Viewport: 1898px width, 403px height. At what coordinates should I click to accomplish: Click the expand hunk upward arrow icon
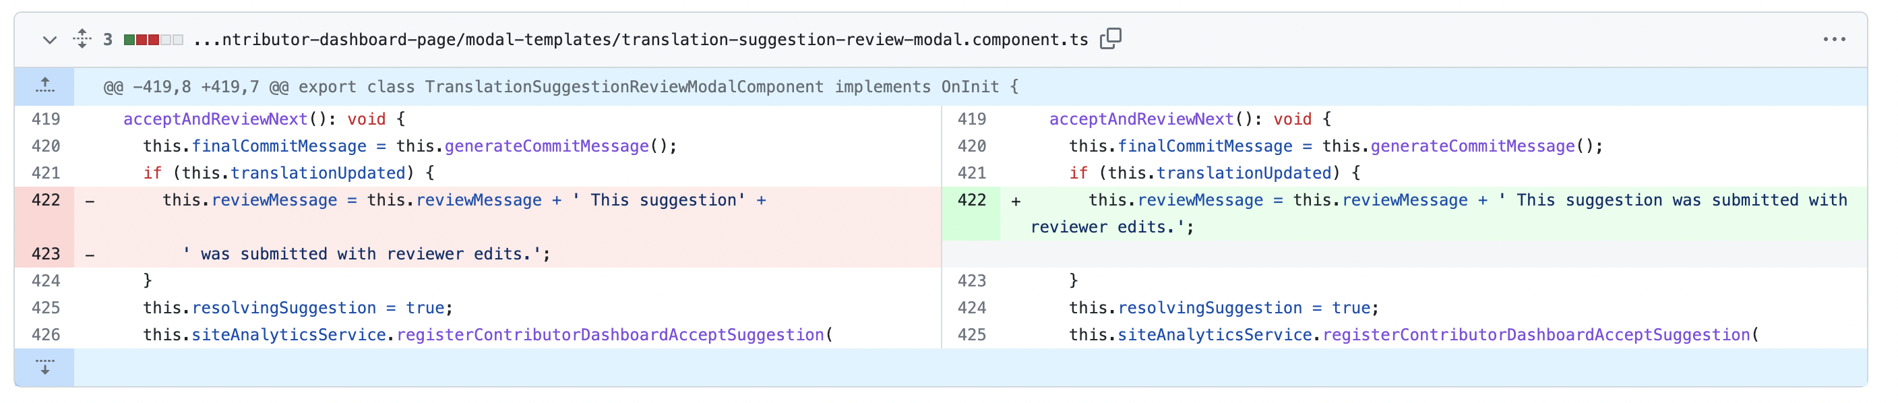click(x=46, y=86)
